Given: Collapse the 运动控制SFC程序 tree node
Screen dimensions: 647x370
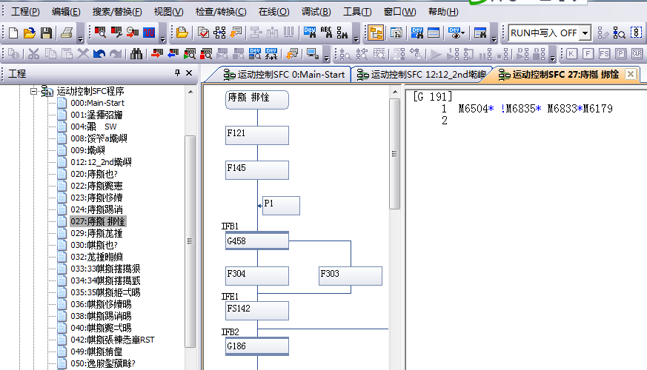Looking at the screenshot, I should (33, 91).
